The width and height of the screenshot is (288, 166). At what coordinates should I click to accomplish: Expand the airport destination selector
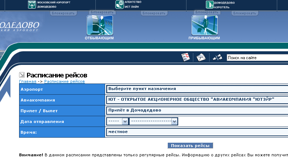pyautogui.click(x=197, y=89)
